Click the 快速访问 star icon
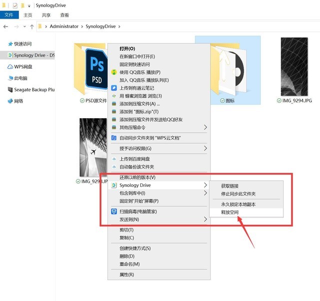The width and height of the screenshot is (320, 301). coord(10,44)
